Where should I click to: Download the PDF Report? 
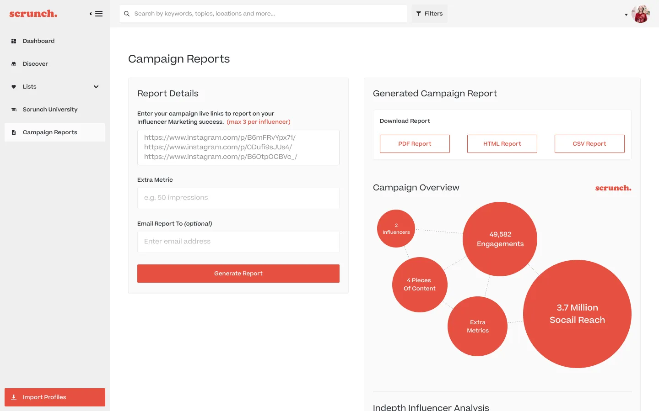pos(415,144)
